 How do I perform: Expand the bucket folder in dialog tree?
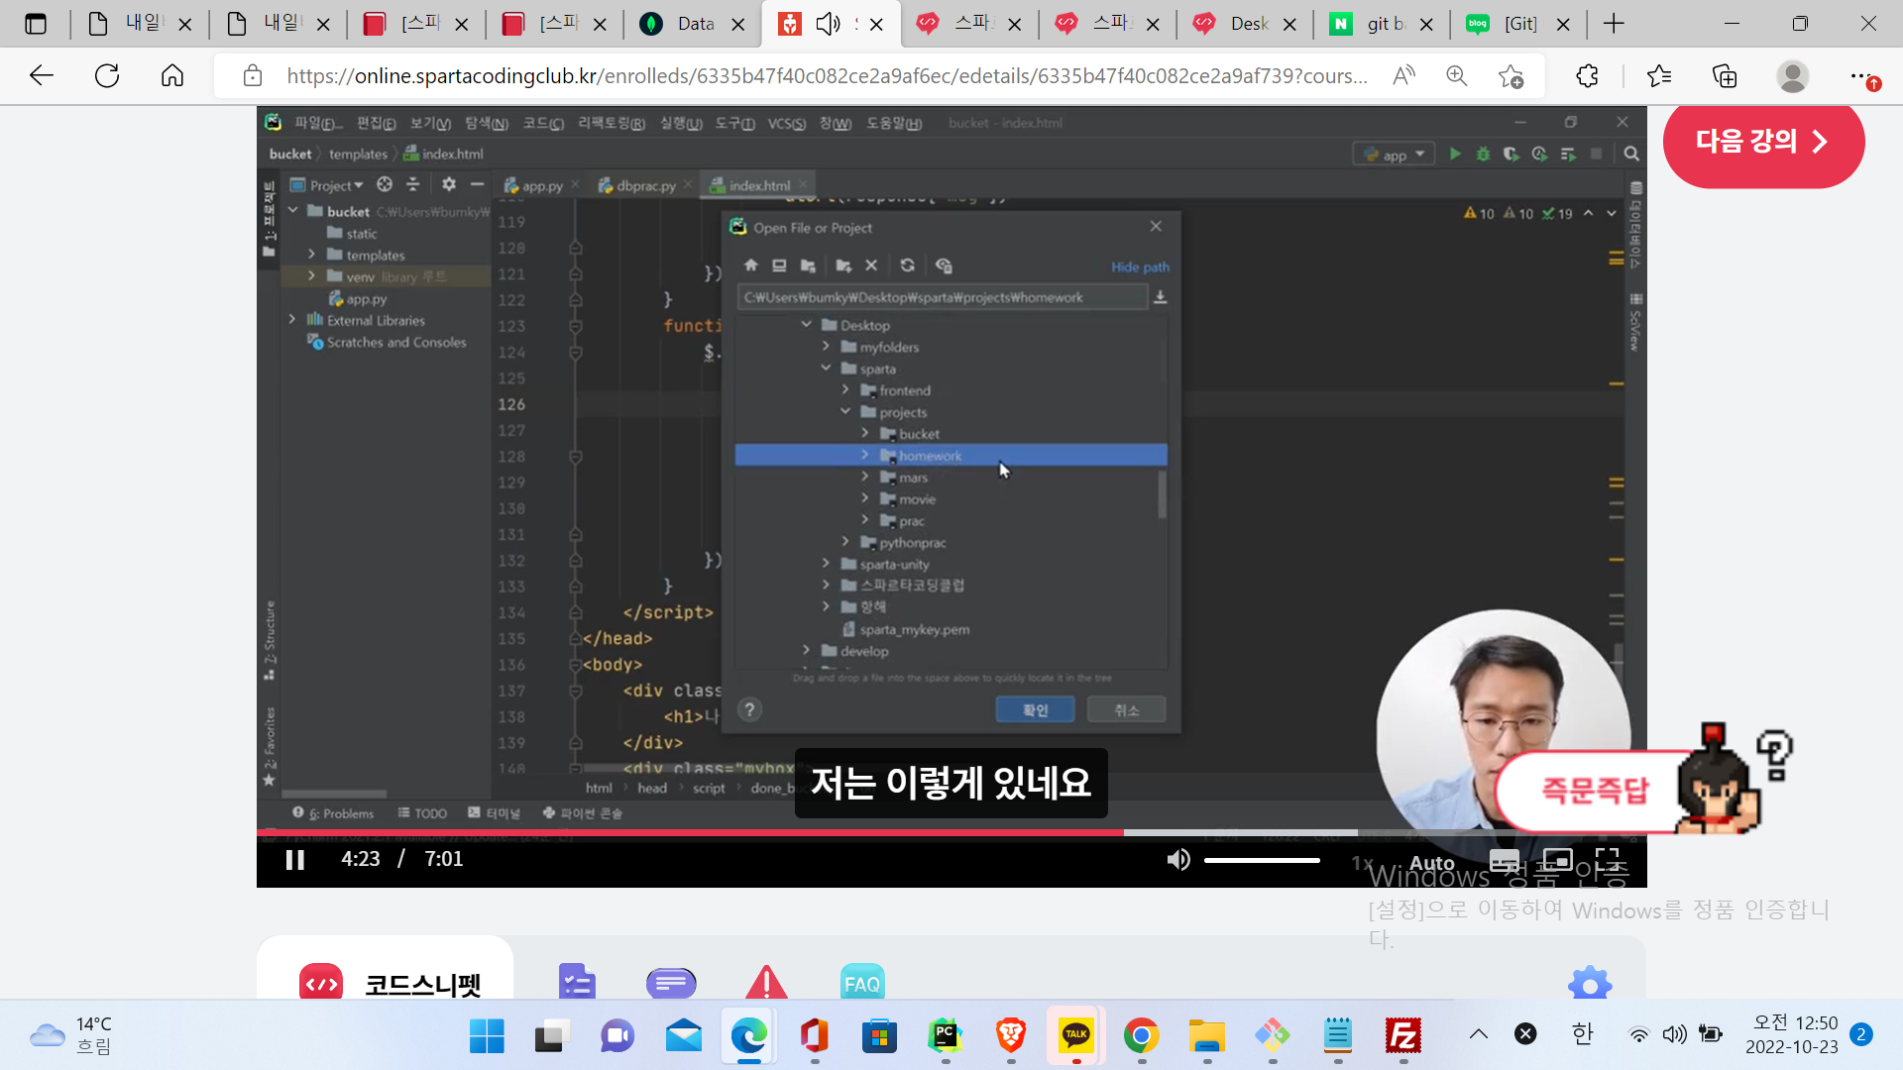coord(865,434)
